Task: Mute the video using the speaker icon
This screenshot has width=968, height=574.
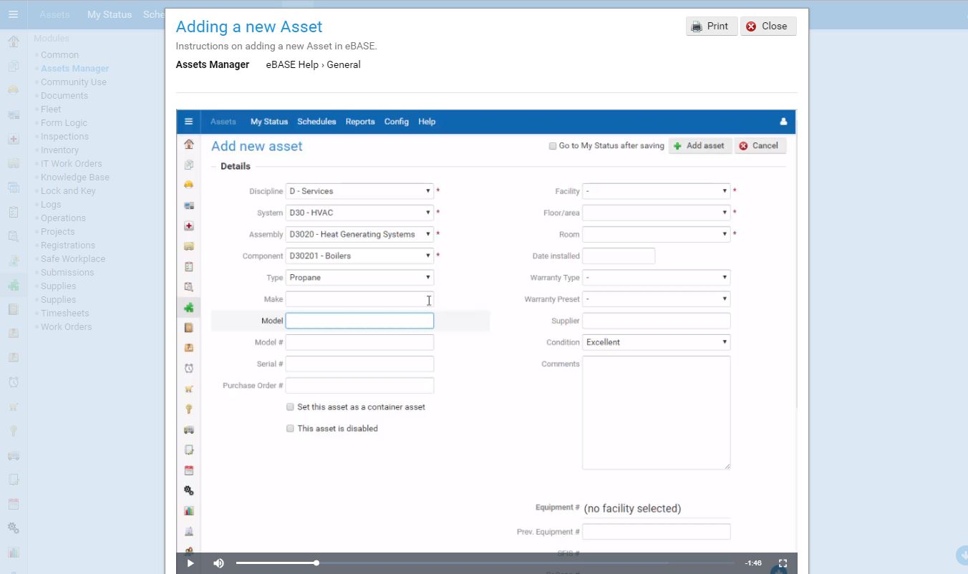Action: click(x=218, y=563)
